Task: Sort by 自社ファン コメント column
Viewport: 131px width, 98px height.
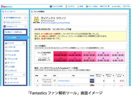Action: [110, 76]
